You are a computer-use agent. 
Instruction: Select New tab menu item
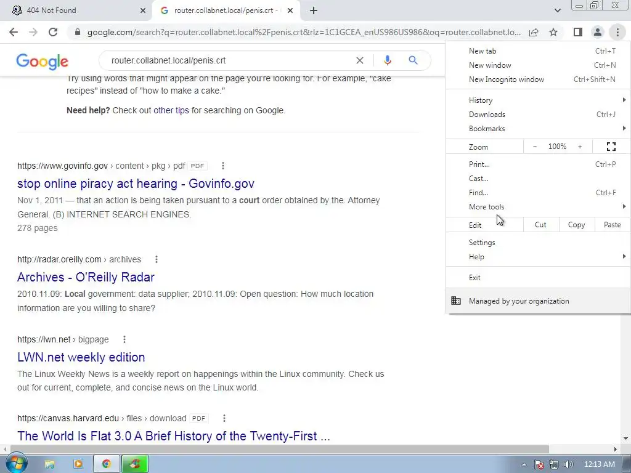point(538,51)
